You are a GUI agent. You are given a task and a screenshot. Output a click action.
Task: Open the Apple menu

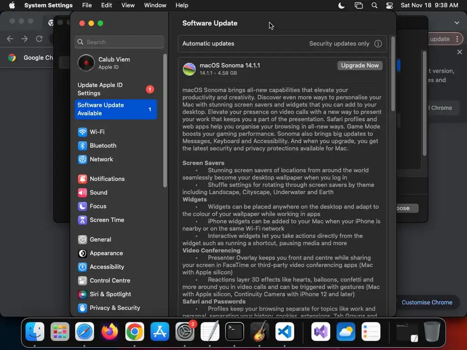click(12, 5)
